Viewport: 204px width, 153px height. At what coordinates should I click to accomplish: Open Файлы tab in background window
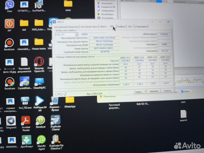[185, 92]
